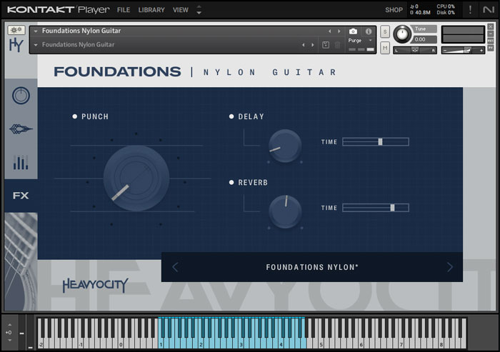Click the tune value 0.00 field

click(424, 39)
